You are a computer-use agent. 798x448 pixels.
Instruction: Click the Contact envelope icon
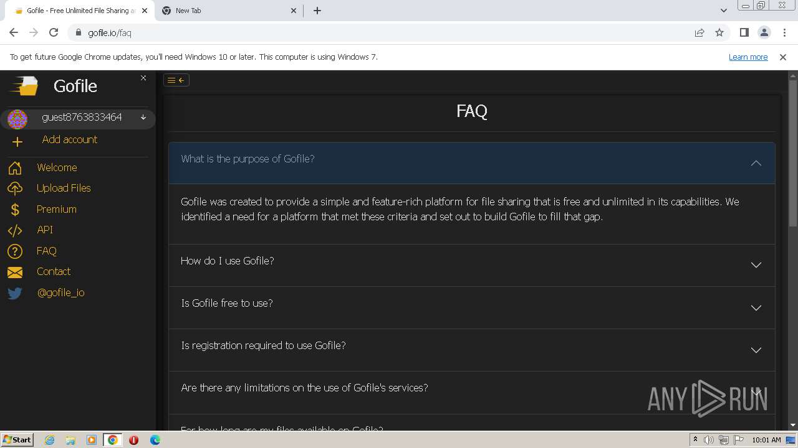pos(15,272)
